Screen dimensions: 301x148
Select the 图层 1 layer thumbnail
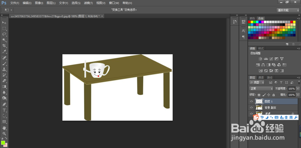click(259, 101)
